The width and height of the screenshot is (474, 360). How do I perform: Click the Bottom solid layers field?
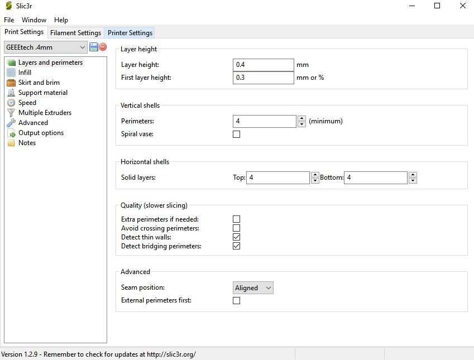click(376, 177)
